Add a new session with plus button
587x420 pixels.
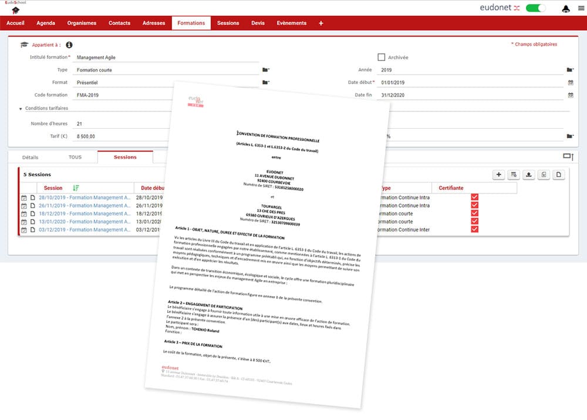(x=498, y=174)
